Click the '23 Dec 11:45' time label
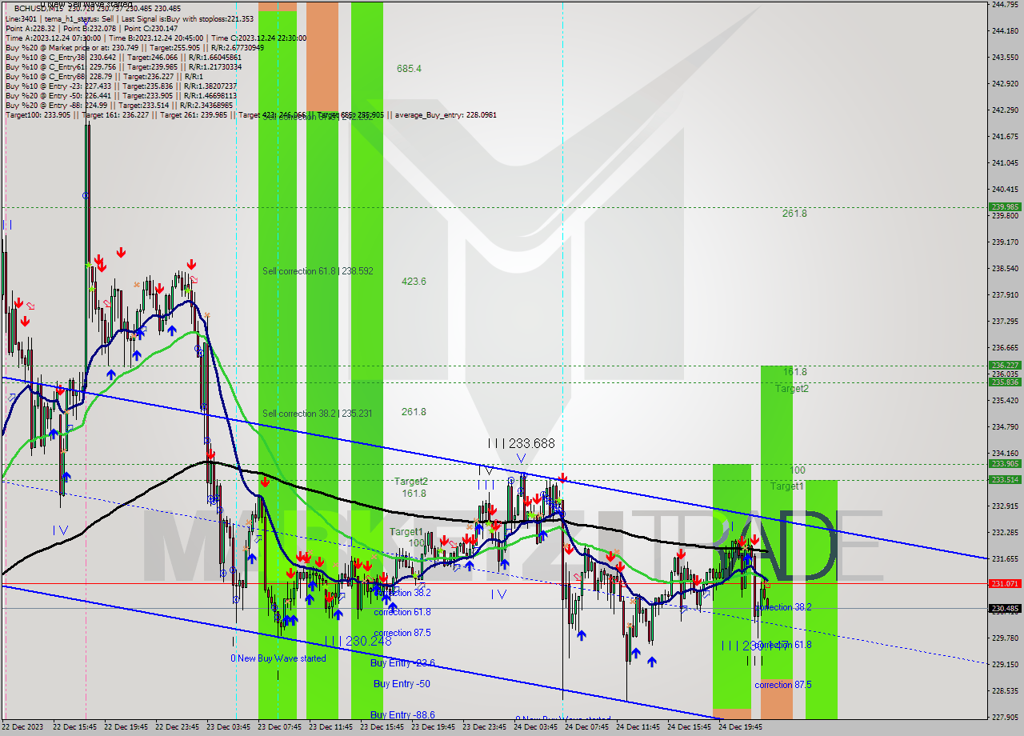Screen dimensions: 1024x736 click(330, 727)
